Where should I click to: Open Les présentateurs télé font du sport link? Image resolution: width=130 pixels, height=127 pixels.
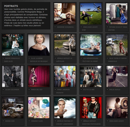[x=90, y=60]
